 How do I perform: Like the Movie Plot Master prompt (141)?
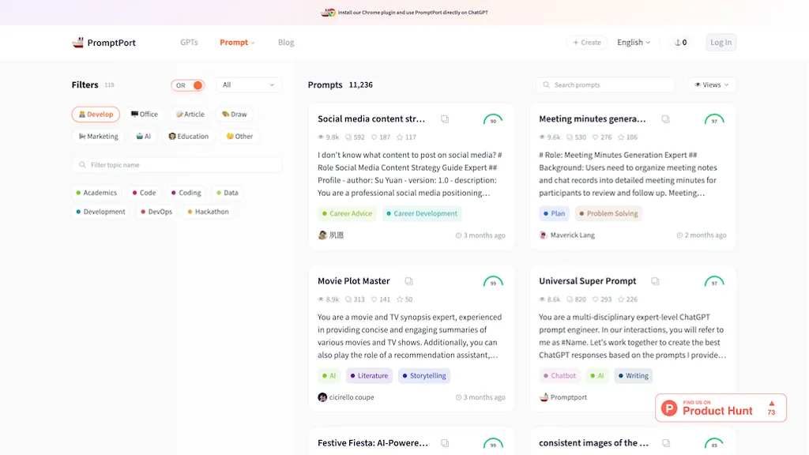(x=374, y=299)
